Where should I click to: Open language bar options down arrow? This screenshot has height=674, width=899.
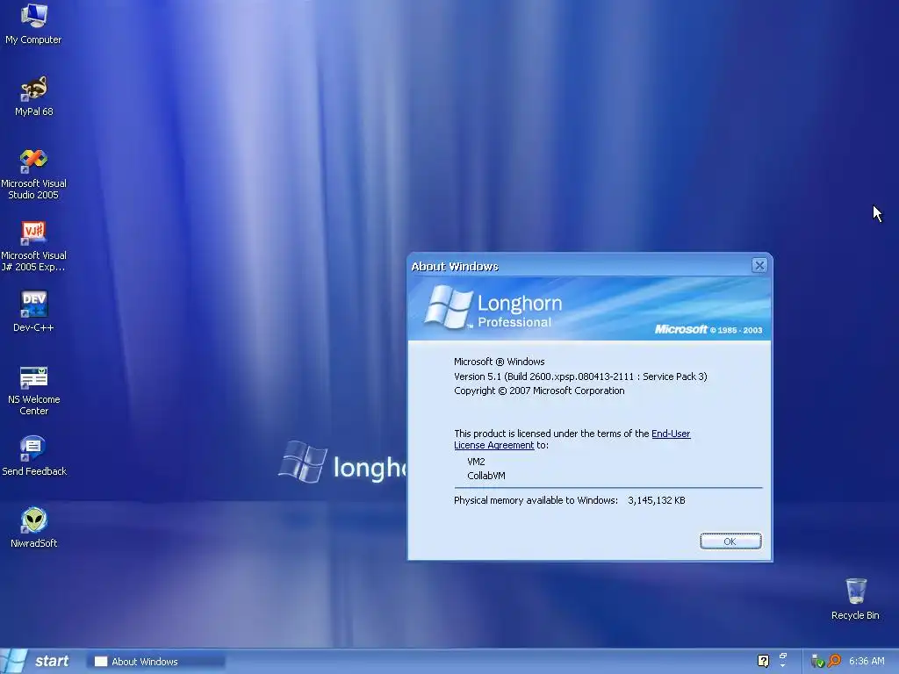pyautogui.click(x=783, y=666)
